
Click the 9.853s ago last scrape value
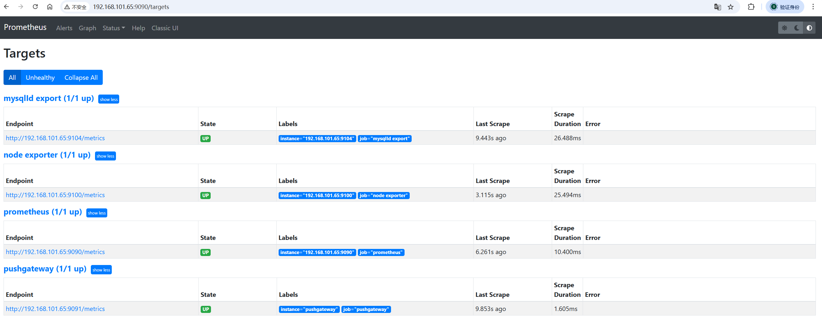point(491,309)
